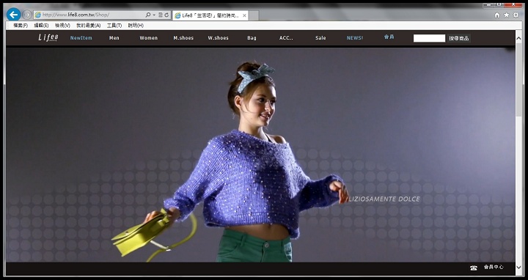528x280 pixels.
Task: Click the compatibility view icon in address bar
Action: click(161, 15)
